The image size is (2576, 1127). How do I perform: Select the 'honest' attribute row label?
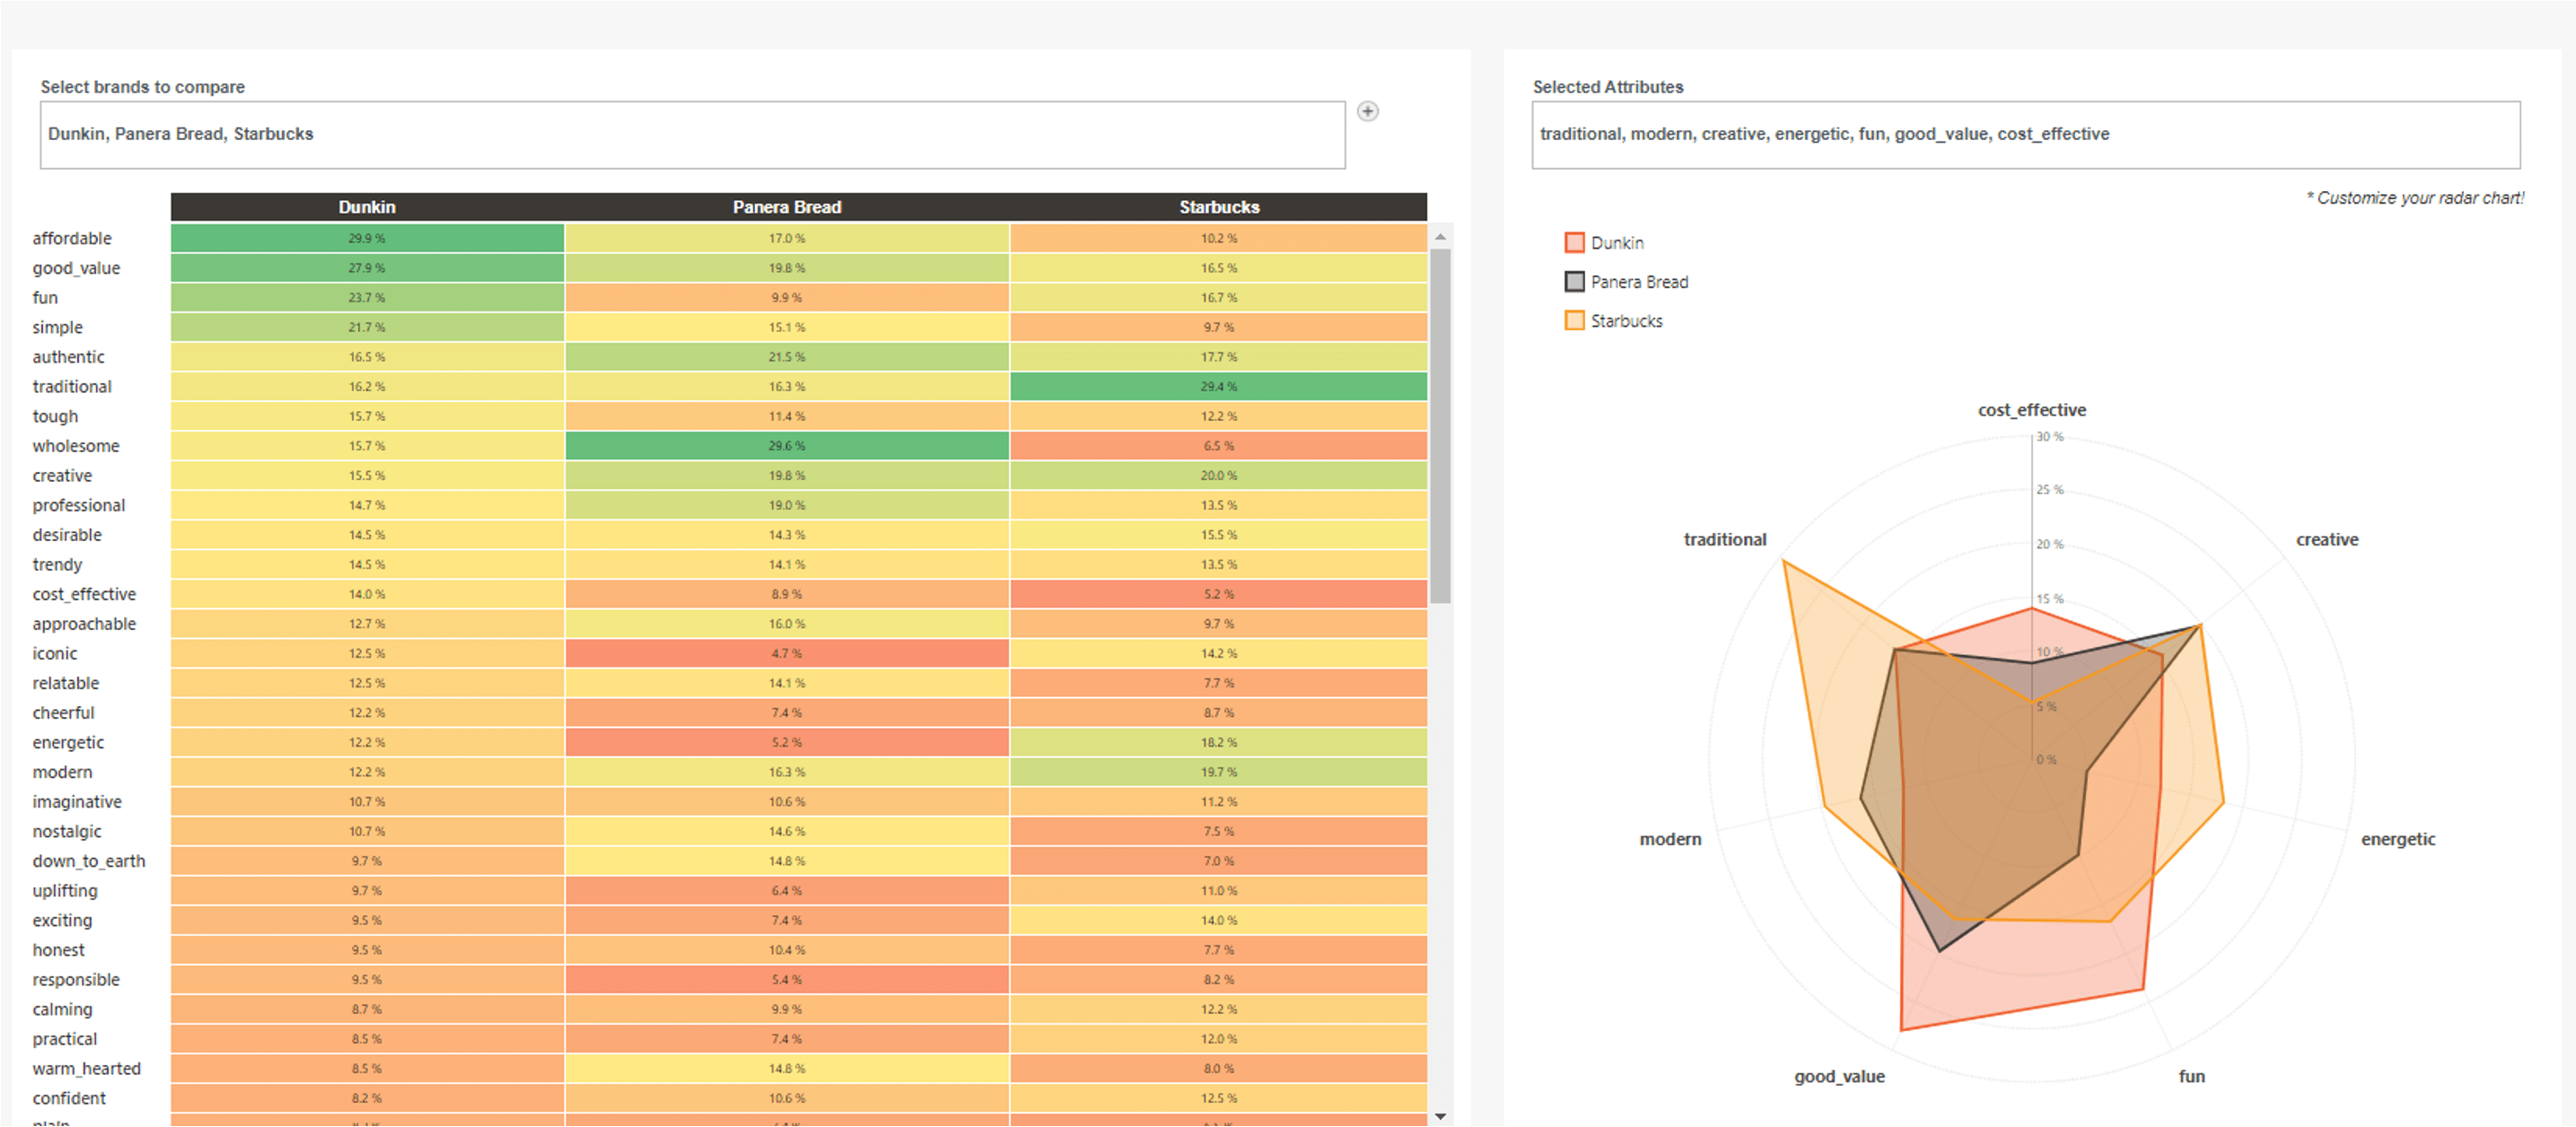point(59,950)
